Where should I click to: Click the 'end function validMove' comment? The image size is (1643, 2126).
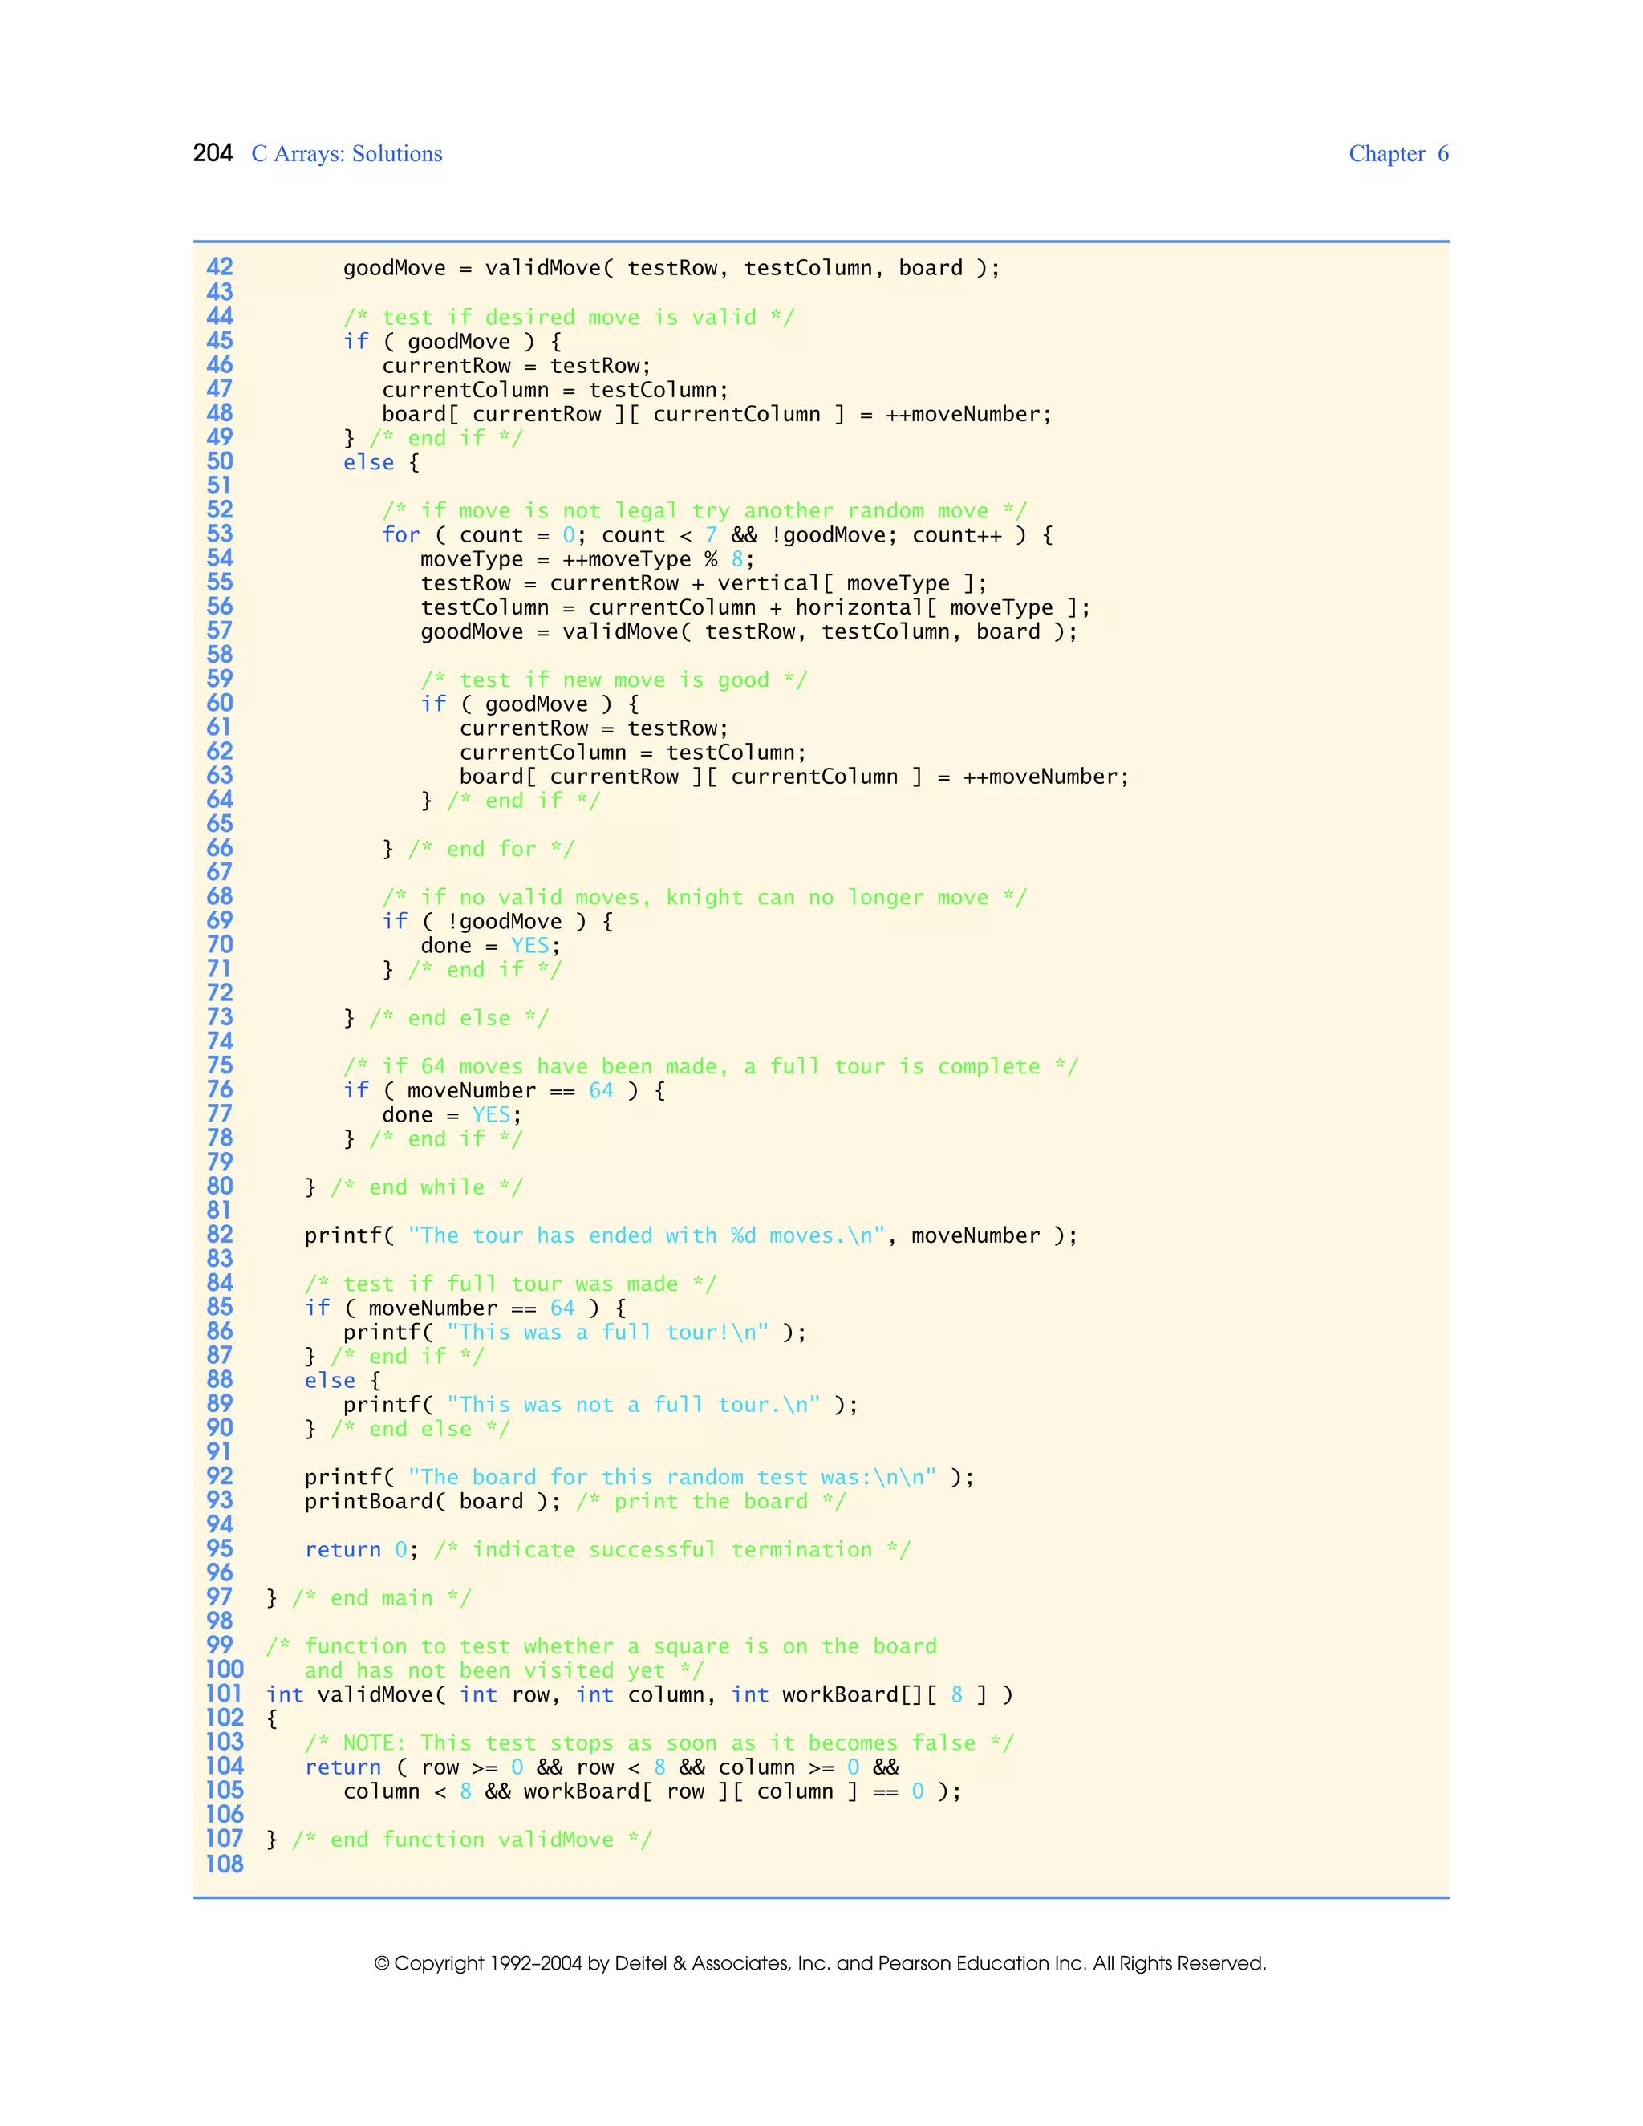coord(471,1840)
